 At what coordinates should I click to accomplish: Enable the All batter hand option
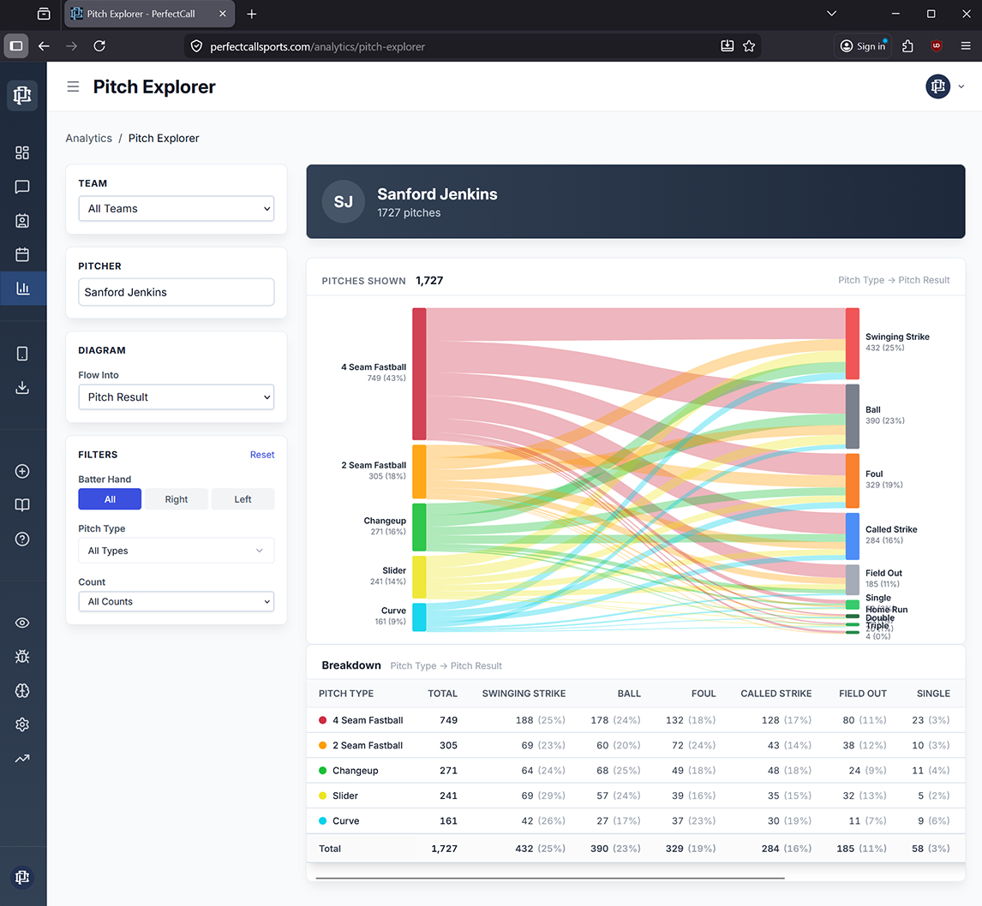(x=110, y=498)
